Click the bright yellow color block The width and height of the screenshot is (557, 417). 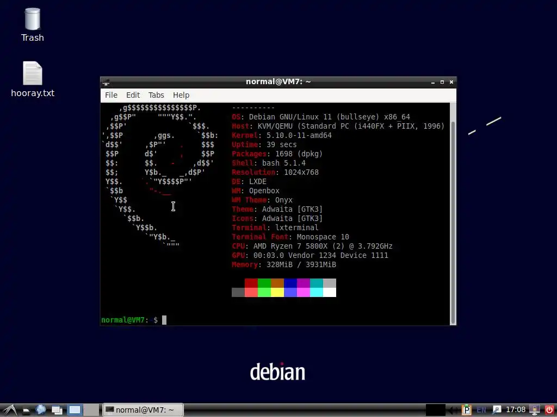(277, 292)
